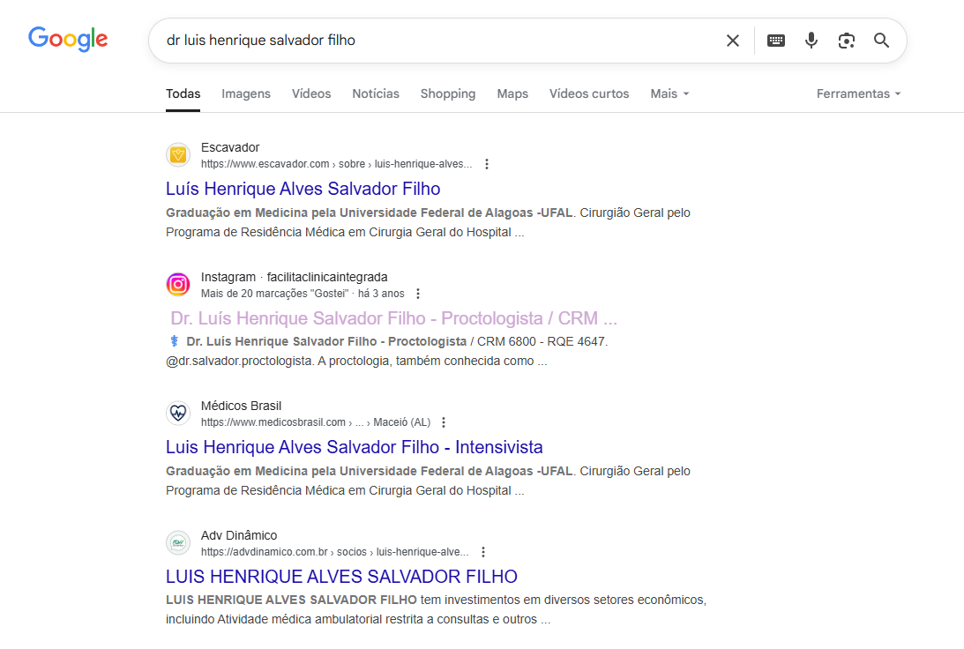This screenshot has height=649, width=964.
Task: Click the Médicos Brasil heart favicon
Action: [x=178, y=413]
